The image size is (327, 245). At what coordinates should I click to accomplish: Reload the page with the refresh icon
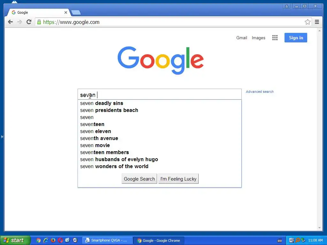(29, 22)
